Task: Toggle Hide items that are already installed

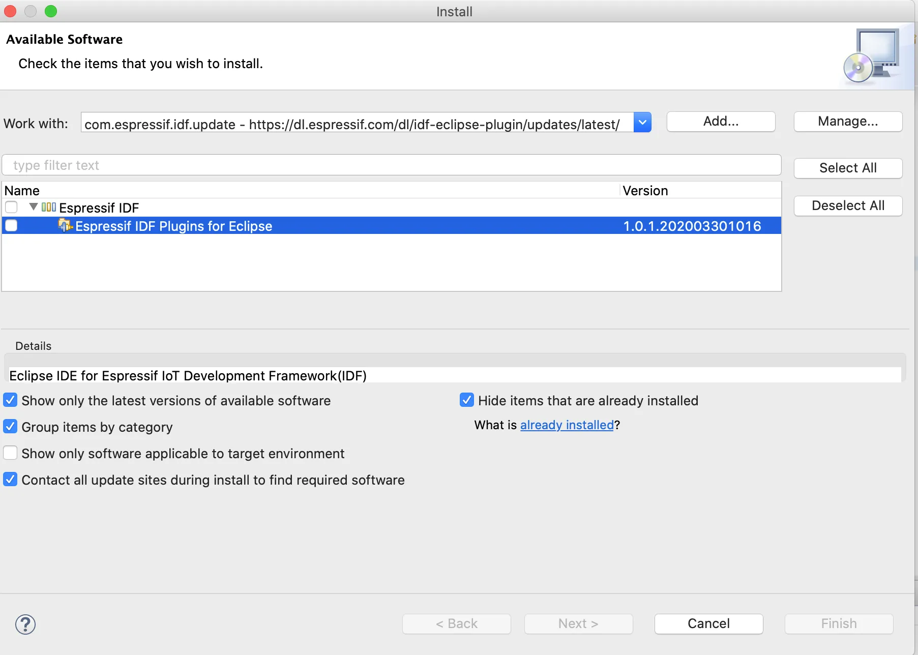Action: coord(466,400)
